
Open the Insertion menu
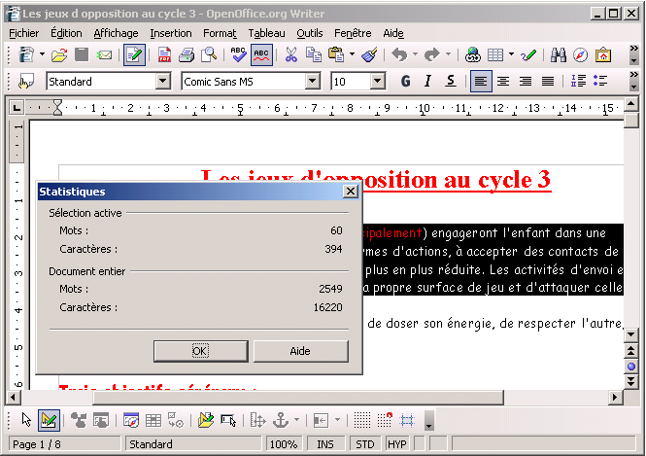point(170,33)
